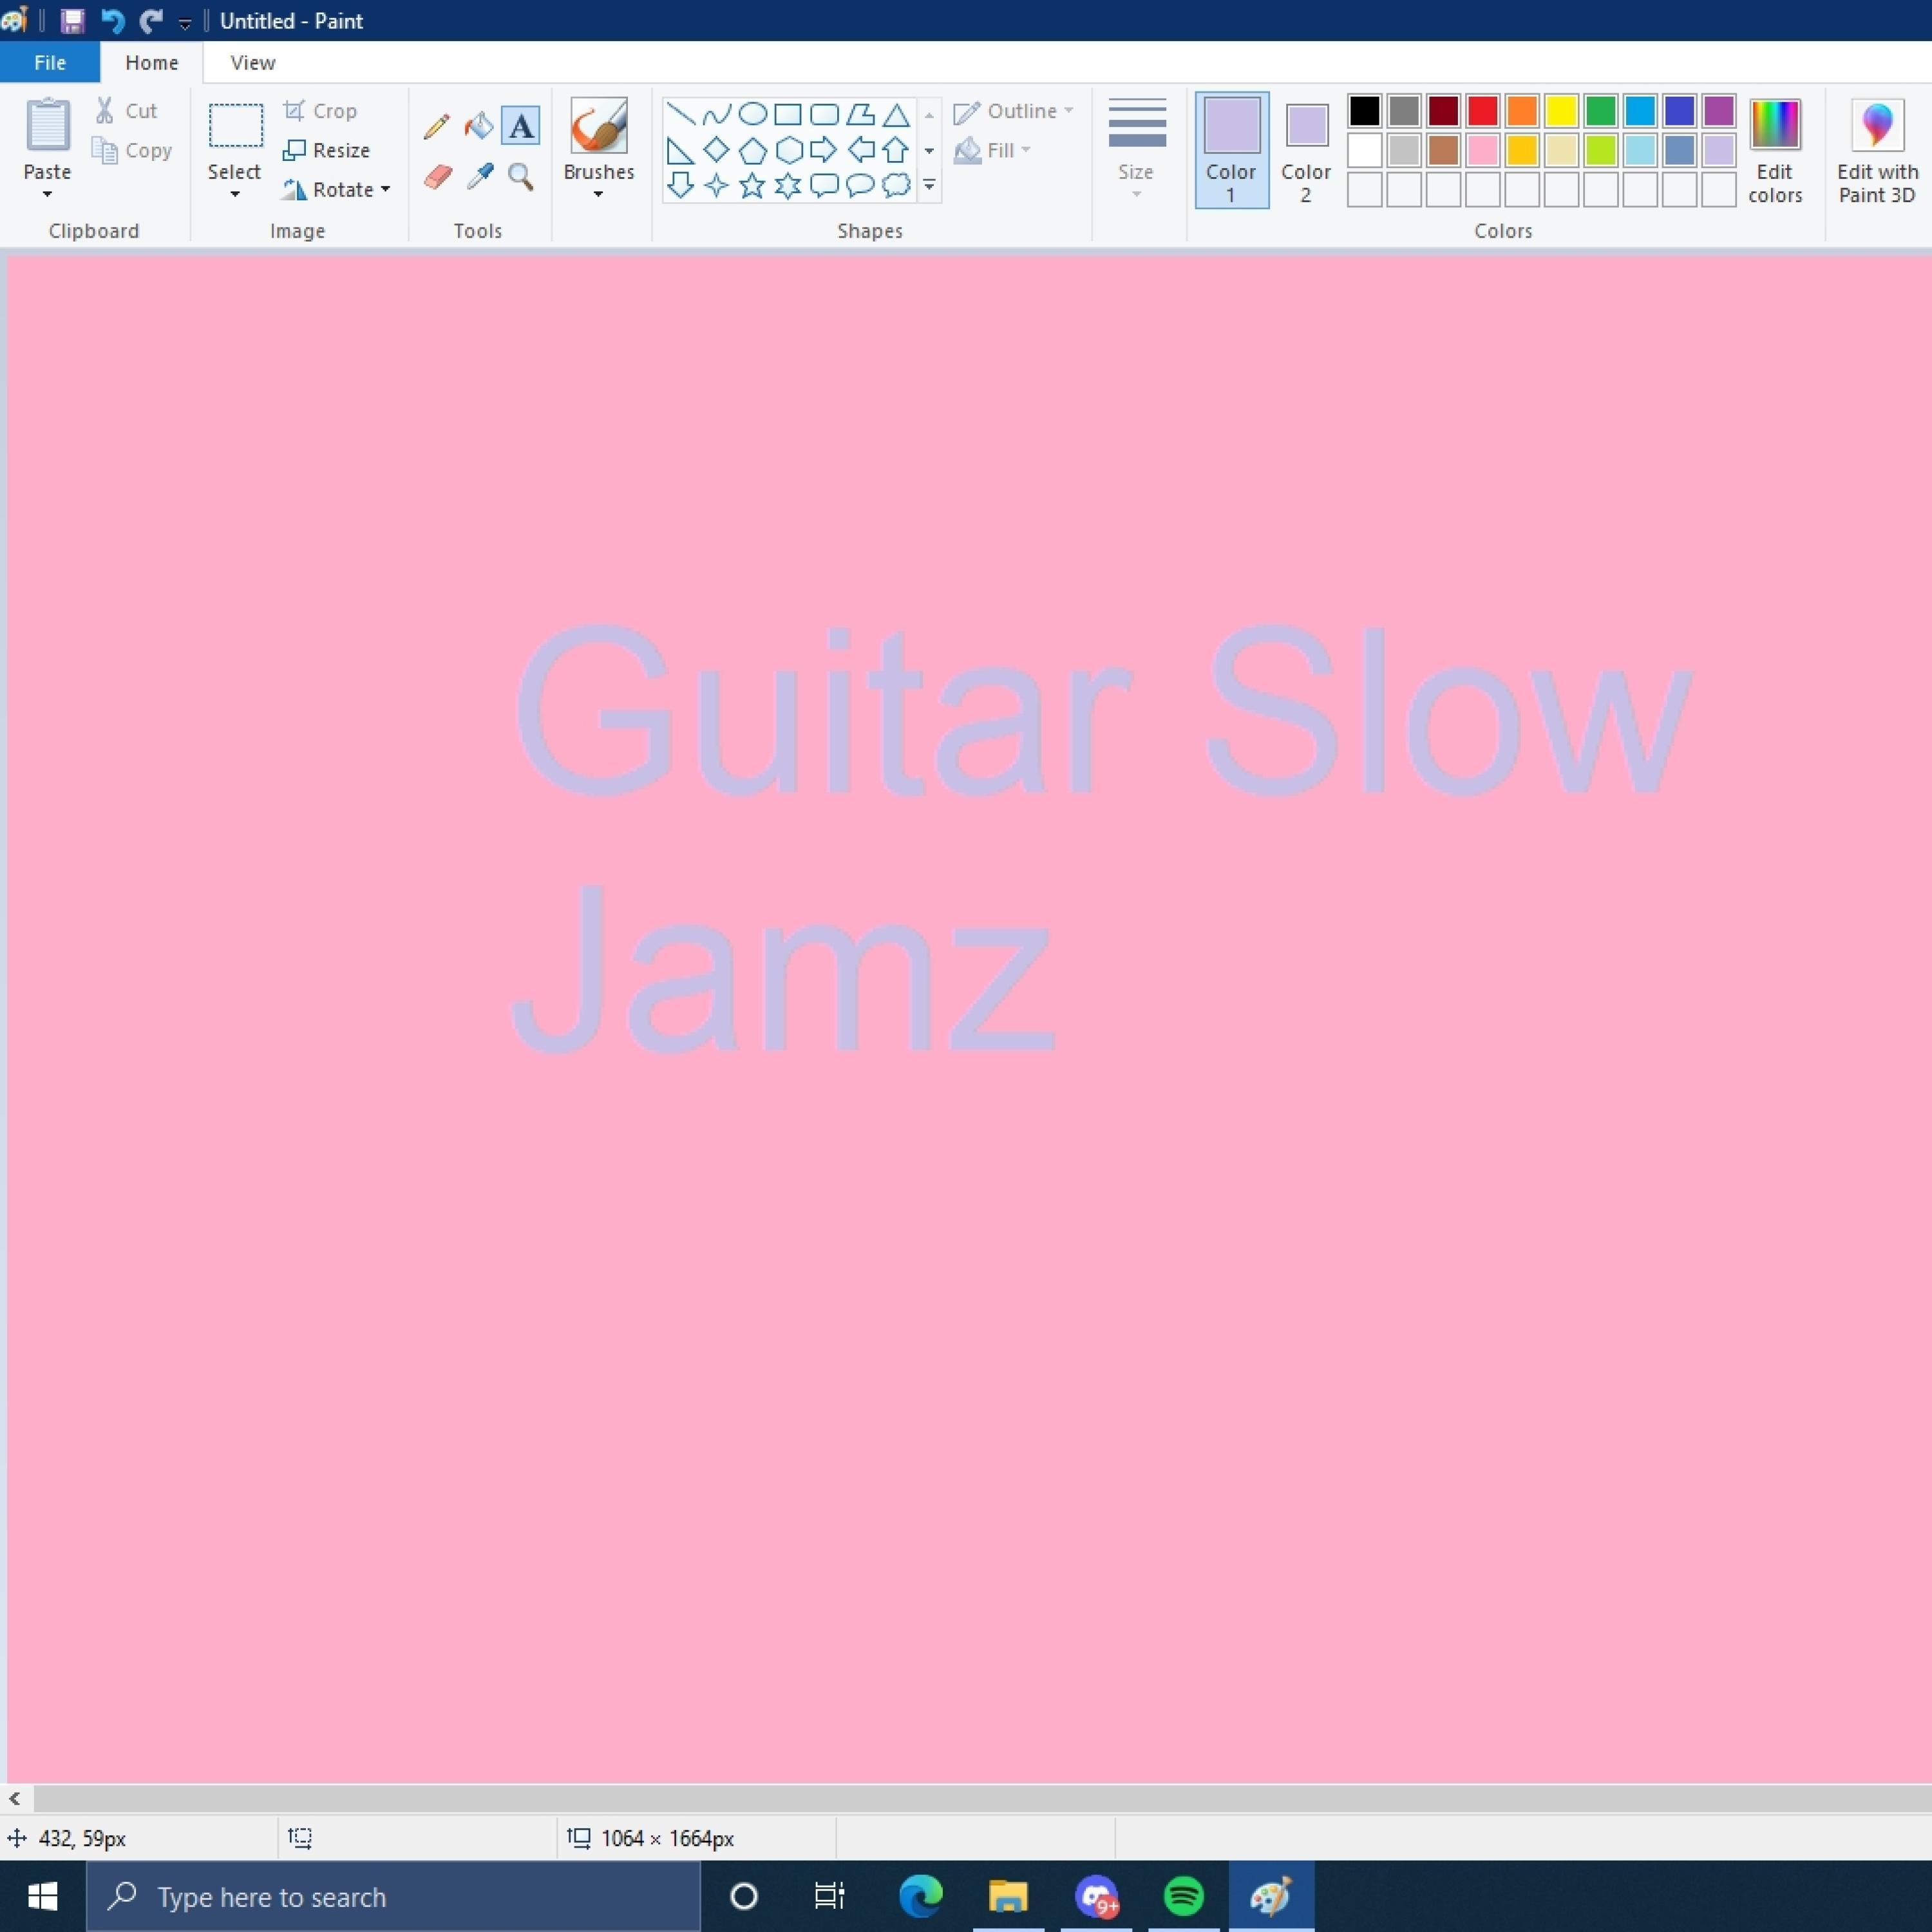Select the Eraser tool

pyautogui.click(x=437, y=177)
